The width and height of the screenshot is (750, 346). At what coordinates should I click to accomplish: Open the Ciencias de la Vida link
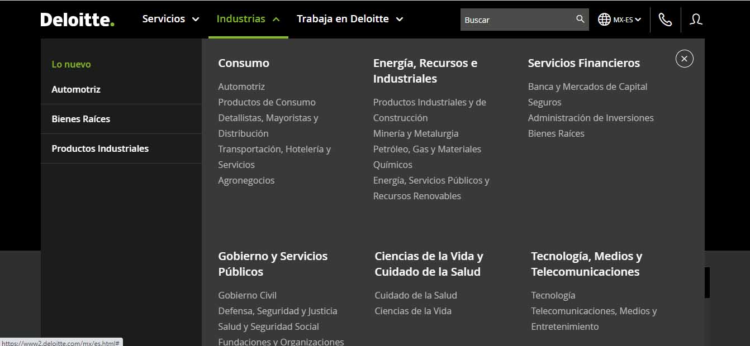tap(413, 311)
